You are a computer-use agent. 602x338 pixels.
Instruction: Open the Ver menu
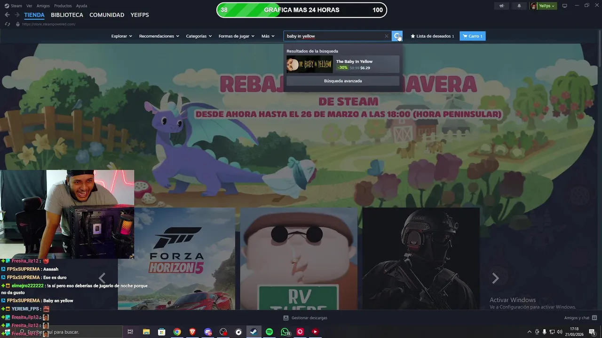point(29,6)
